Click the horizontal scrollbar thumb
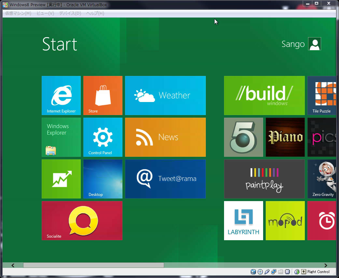The width and height of the screenshot is (339, 278). [x=93, y=265]
